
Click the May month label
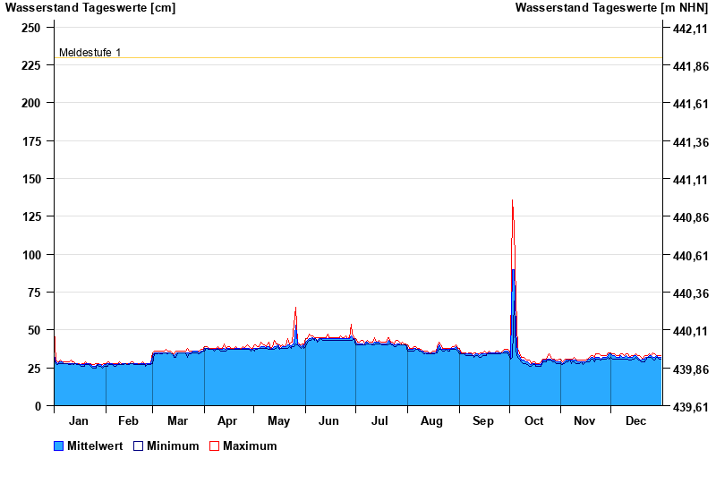tap(279, 420)
